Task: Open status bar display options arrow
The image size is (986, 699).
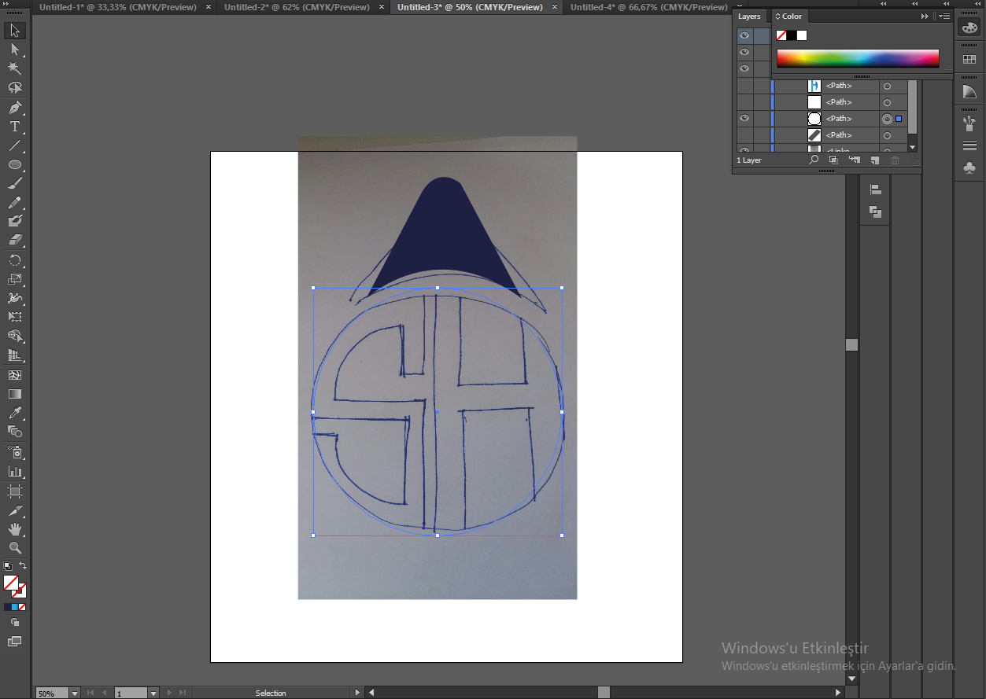Action: click(357, 693)
